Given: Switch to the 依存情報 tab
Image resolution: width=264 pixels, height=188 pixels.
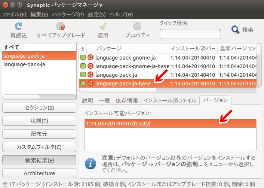Looking at the screenshot, I should click(x=127, y=101).
